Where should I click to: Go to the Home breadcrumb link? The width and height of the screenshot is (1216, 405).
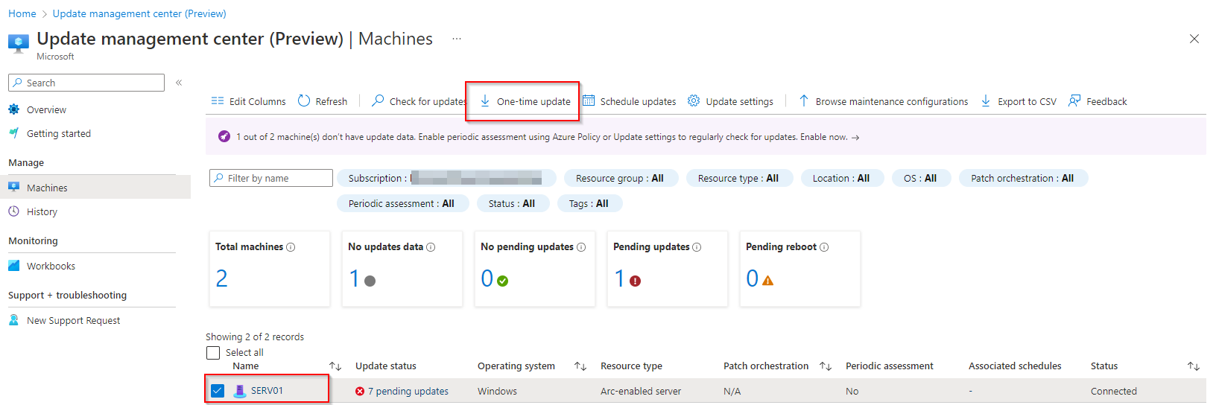22,13
